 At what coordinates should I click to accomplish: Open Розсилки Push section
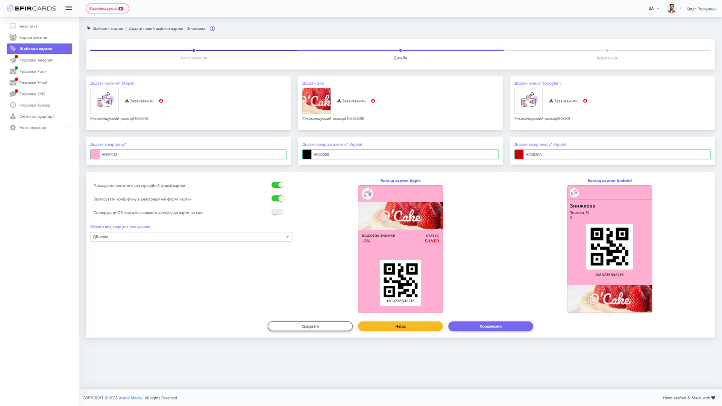(x=12, y=71)
